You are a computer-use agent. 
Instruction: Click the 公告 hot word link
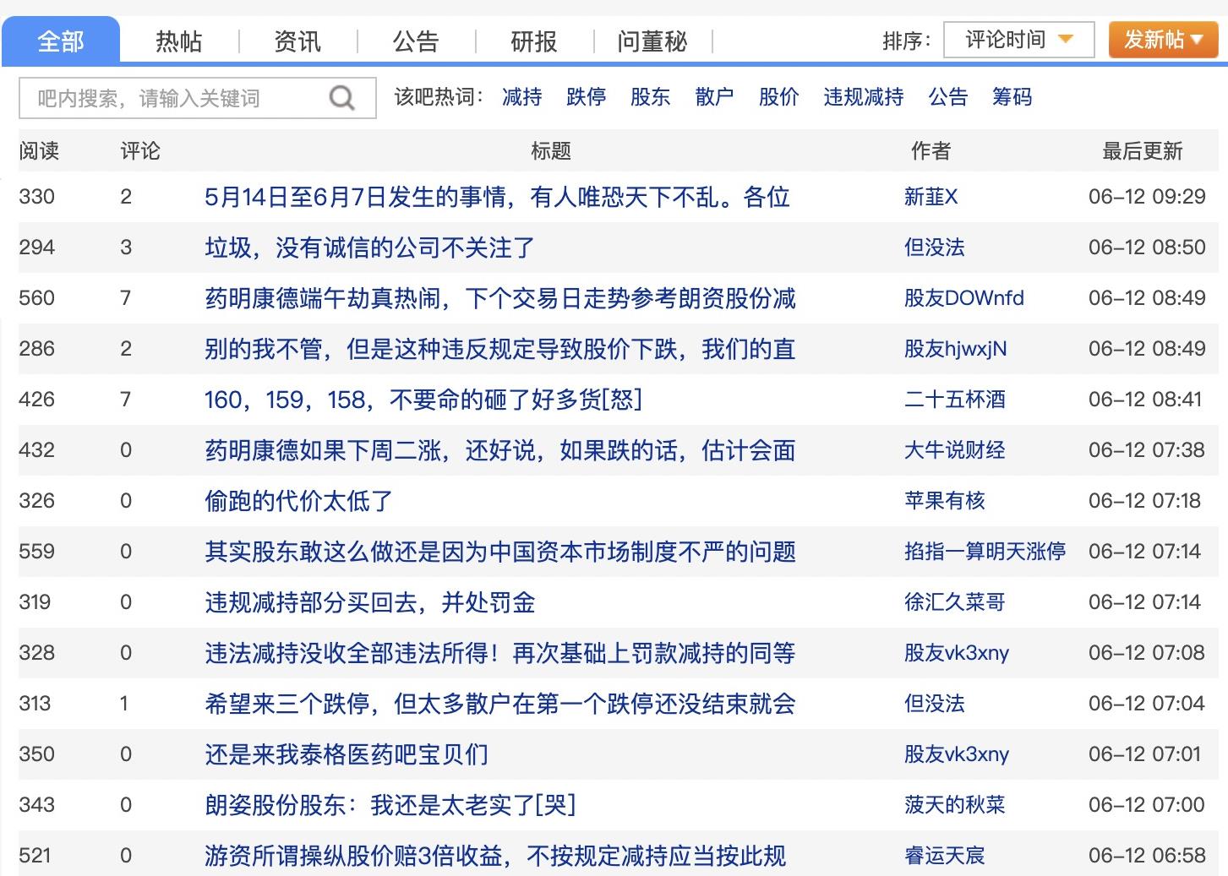948,97
